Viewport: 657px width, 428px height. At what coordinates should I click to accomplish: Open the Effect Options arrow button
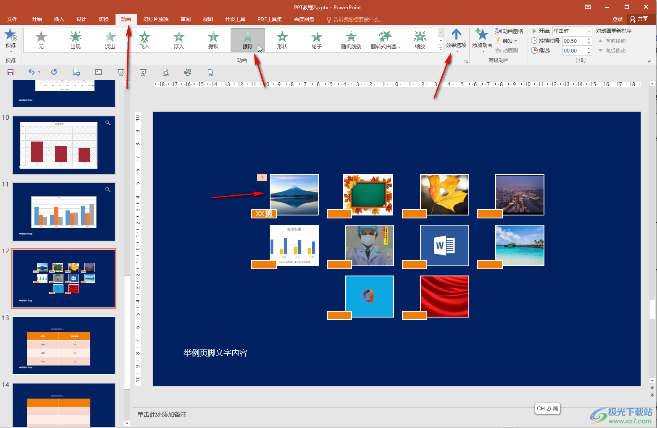[x=456, y=40]
